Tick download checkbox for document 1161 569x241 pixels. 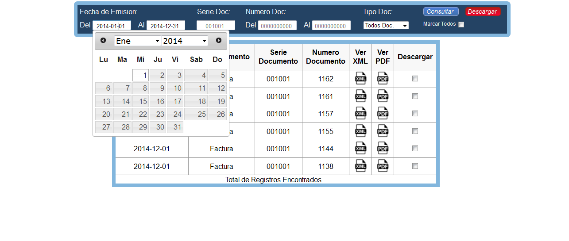point(415,96)
